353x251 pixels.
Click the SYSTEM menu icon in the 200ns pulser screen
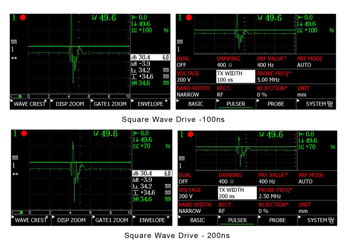point(331,220)
